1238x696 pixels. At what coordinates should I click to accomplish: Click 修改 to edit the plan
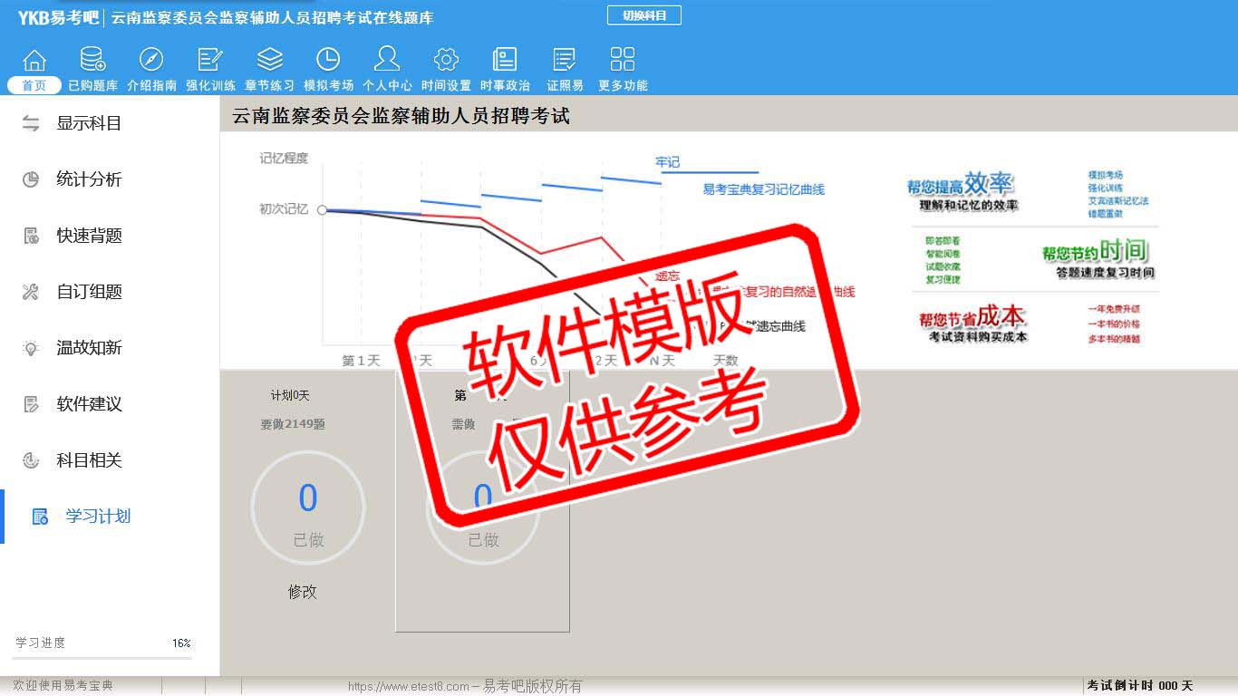pos(303,592)
